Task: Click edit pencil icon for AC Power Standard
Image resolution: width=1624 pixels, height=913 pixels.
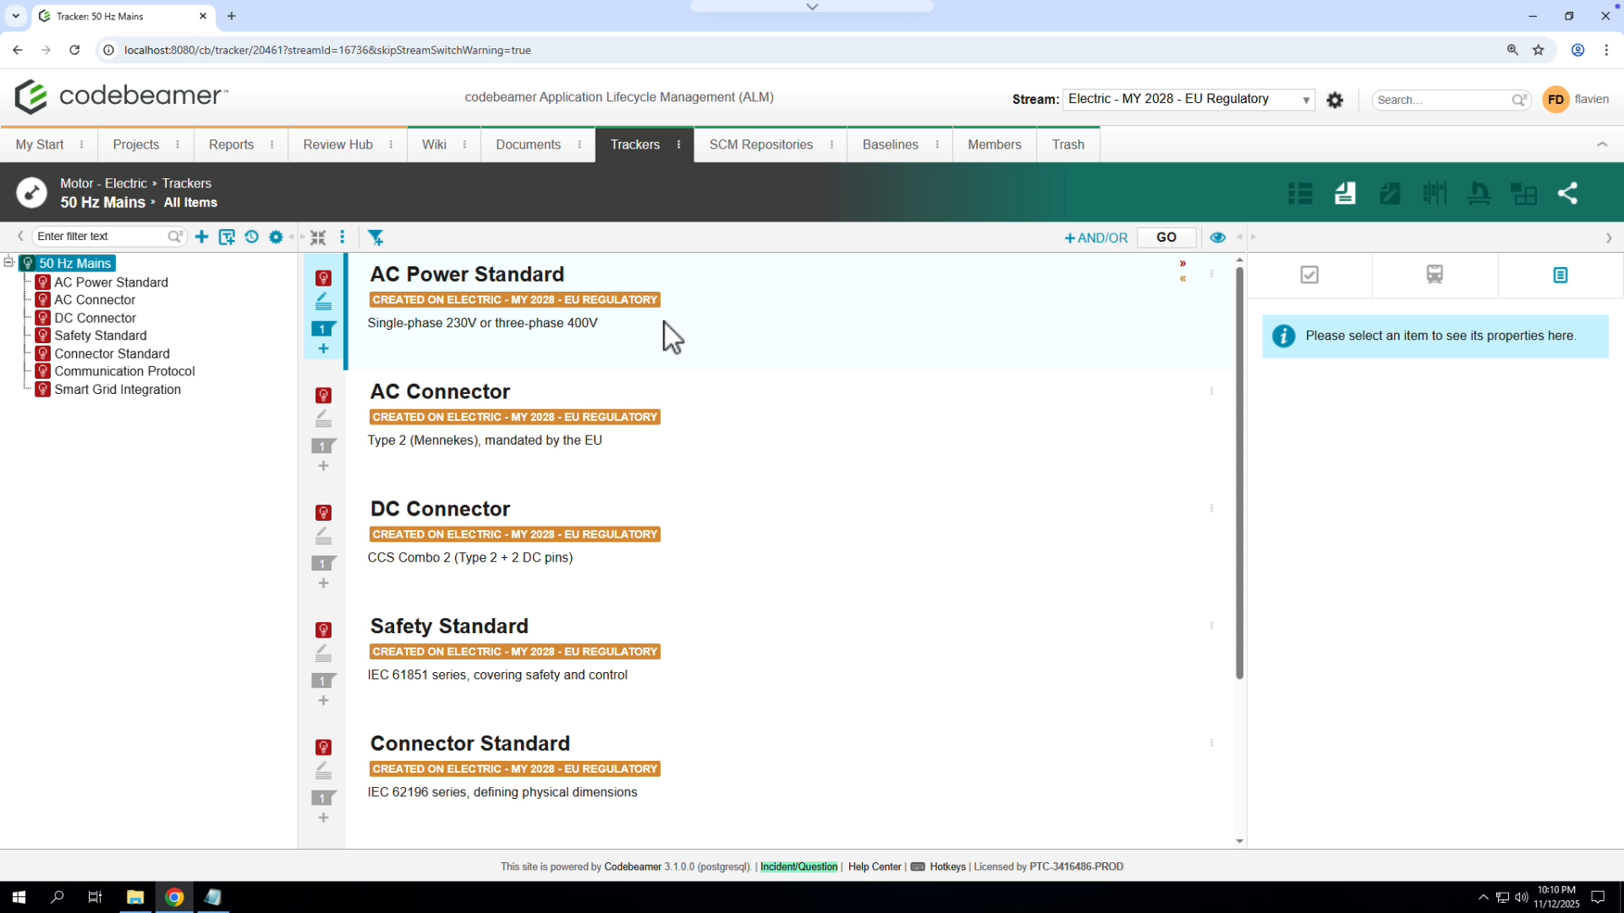Action: tap(323, 301)
